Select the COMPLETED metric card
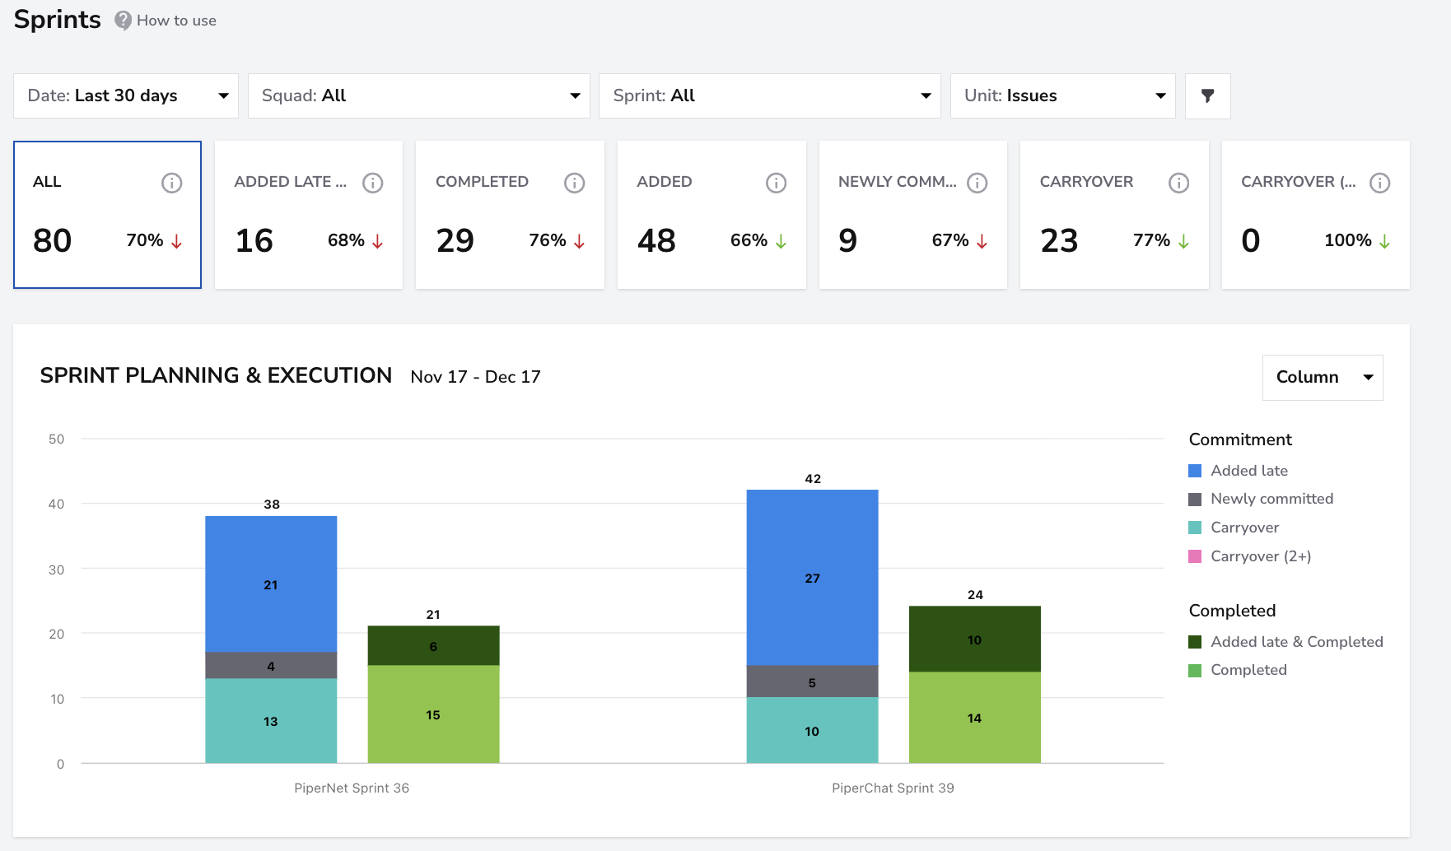Viewport: 1451px width, 851px height. point(510,215)
